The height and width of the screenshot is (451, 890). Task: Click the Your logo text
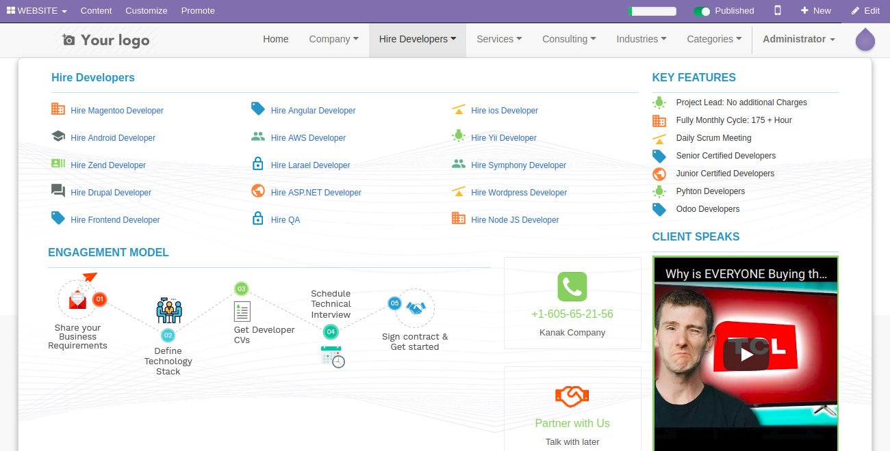click(x=115, y=40)
